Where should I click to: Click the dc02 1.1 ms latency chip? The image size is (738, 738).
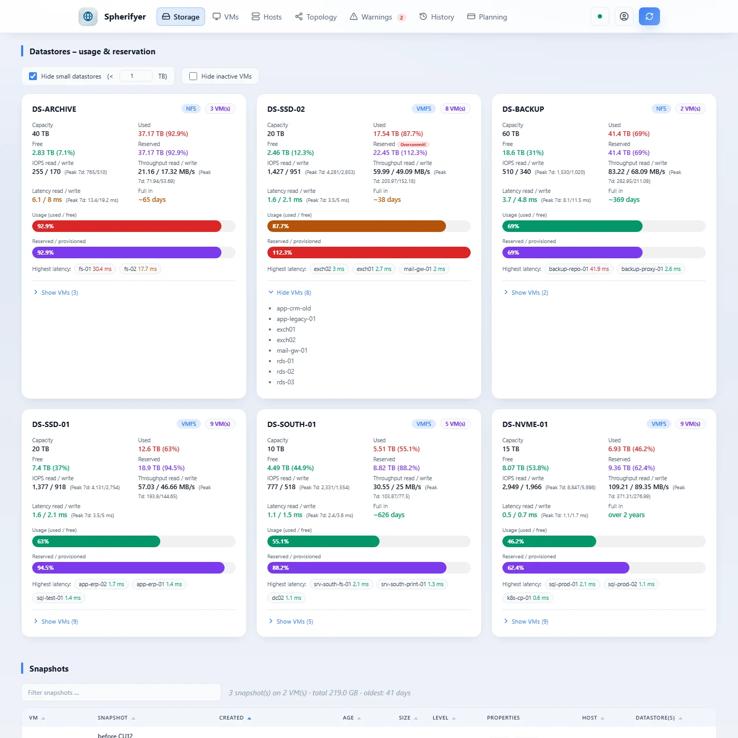286,598
